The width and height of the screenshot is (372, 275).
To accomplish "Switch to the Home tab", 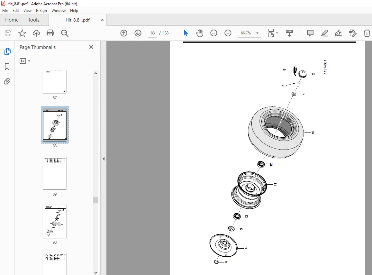I will (x=12, y=20).
